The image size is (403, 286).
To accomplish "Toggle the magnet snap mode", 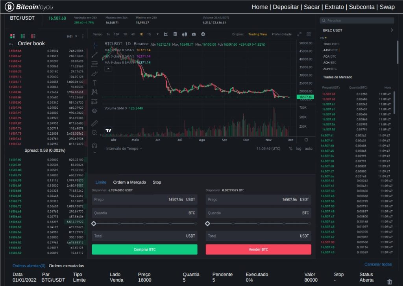I will point(94,145).
